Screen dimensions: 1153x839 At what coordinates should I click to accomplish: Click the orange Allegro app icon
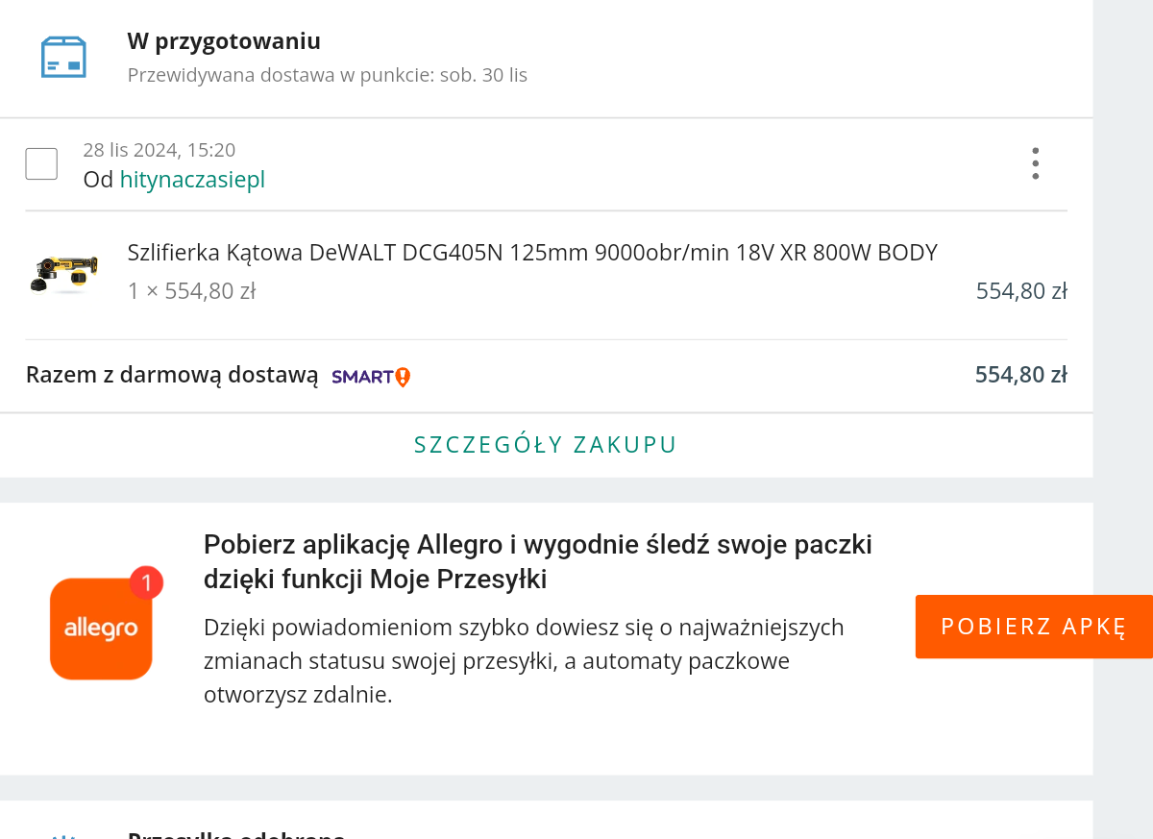coord(101,629)
